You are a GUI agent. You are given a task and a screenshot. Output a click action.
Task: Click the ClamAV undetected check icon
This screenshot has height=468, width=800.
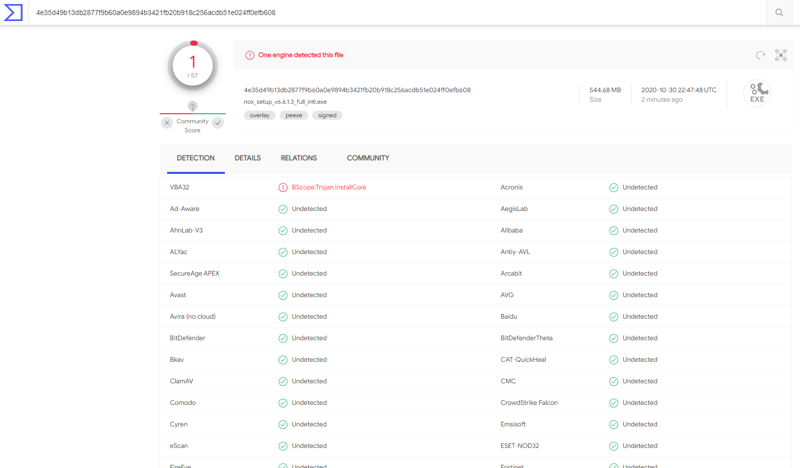(283, 381)
